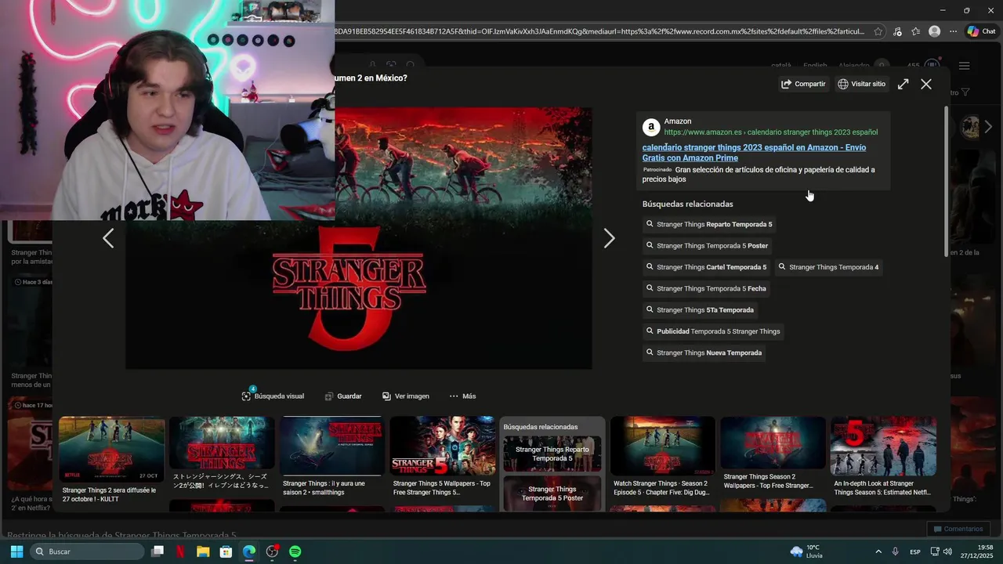Add page to favorites with the star icon
Viewport: 1003px width, 564px height.
[878, 31]
